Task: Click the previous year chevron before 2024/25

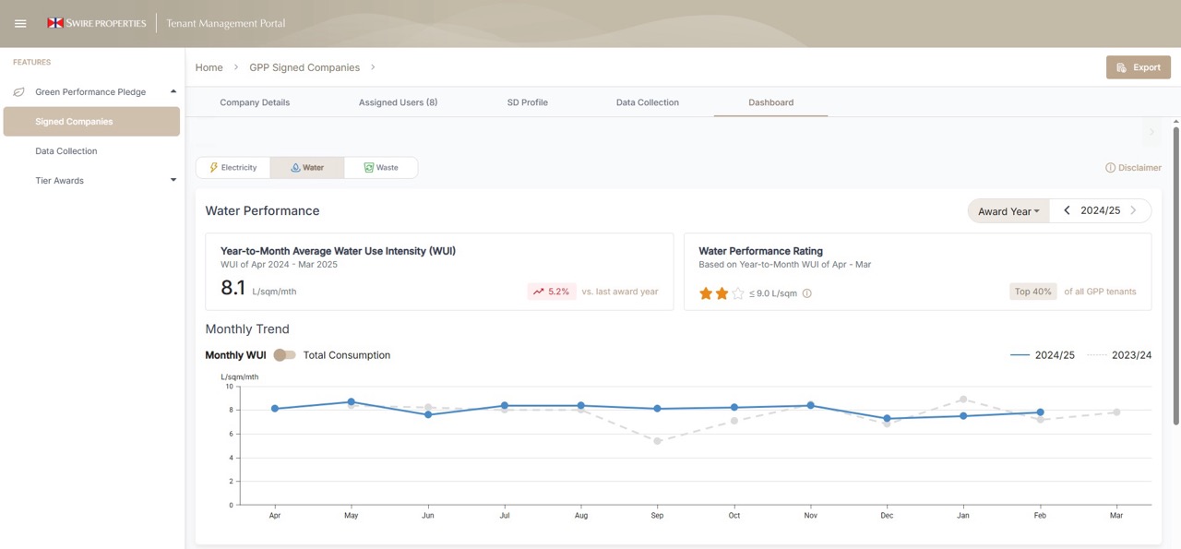Action: [1067, 210]
